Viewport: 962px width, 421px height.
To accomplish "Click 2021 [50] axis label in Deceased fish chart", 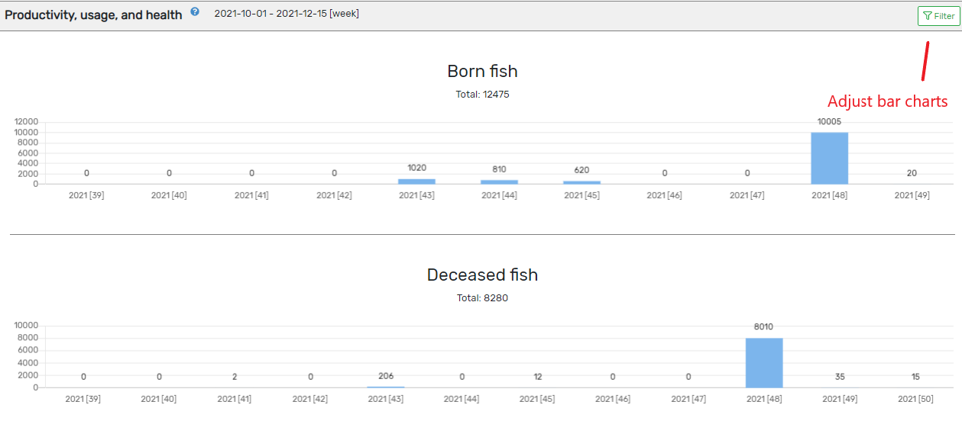I will point(915,399).
